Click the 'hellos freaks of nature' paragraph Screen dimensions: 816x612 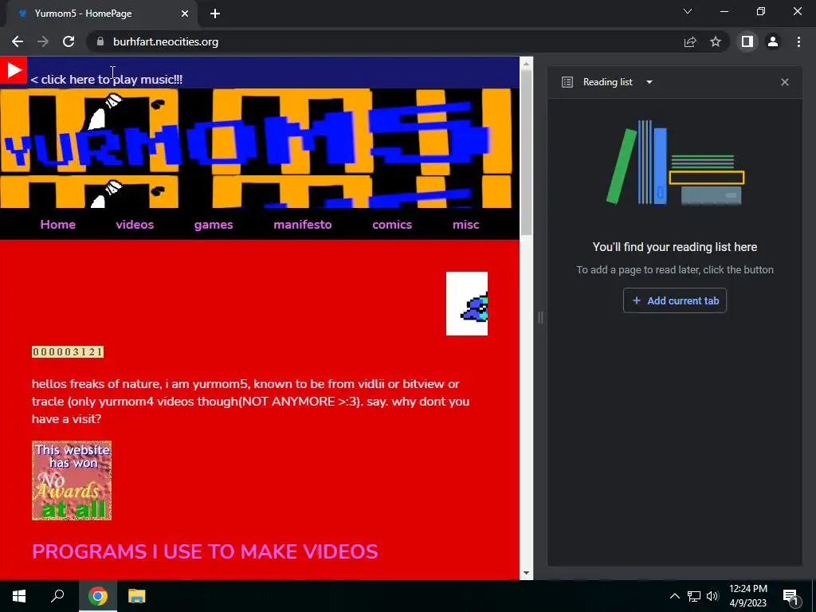[x=251, y=402]
